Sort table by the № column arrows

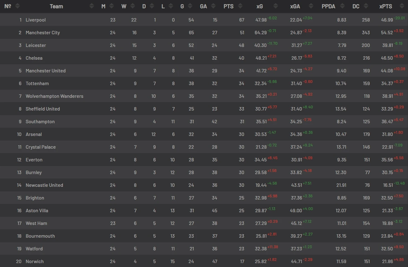(x=17, y=6)
